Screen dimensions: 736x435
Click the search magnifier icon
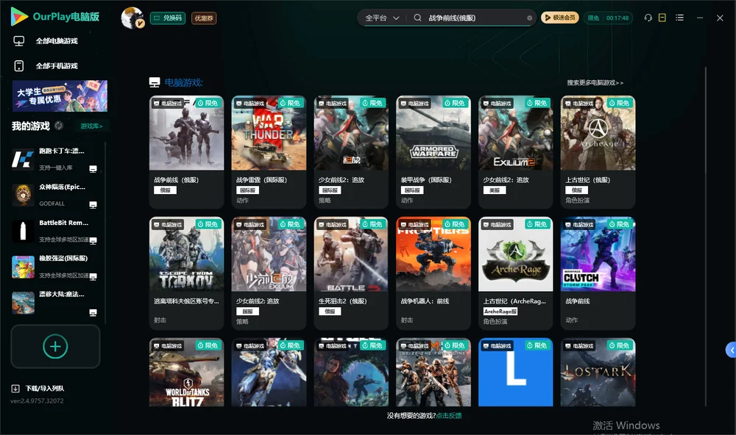tap(417, 18)
